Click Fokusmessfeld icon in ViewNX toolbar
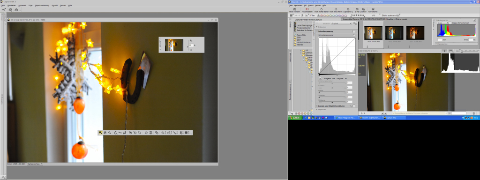The image size is (480, 180). pyautogui.click(x=307, y=10)
